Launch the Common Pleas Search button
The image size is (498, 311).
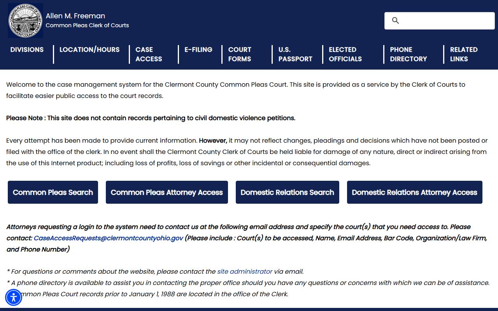pos(53,192)
